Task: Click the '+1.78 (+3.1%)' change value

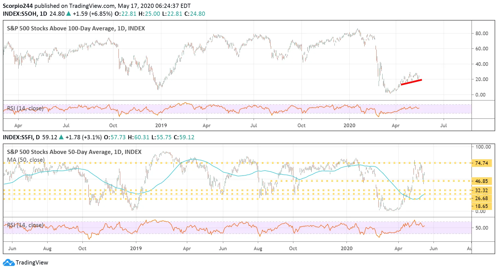Action: pyautogui.click(x=84, y=137)
